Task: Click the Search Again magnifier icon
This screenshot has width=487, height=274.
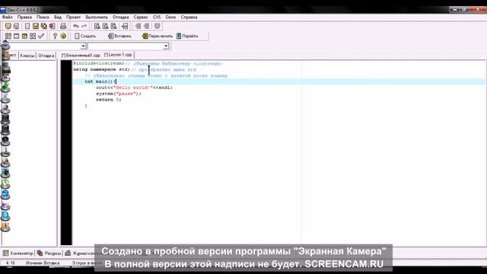Action: click(x=113, y=26)
